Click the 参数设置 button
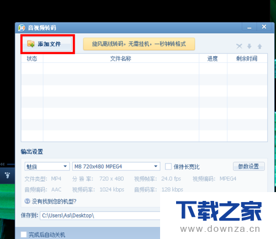This screenshot has height=239, width=276. [249, 166]
